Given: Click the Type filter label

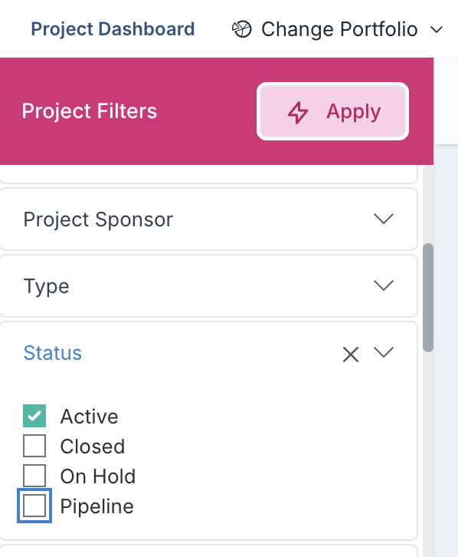Looking at the screenshot, I should 46,286.
